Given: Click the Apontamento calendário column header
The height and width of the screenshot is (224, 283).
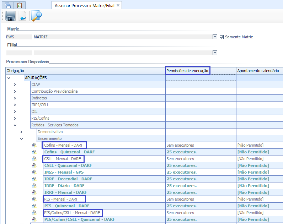Looking at the screenshot, I should coord(258,71).
